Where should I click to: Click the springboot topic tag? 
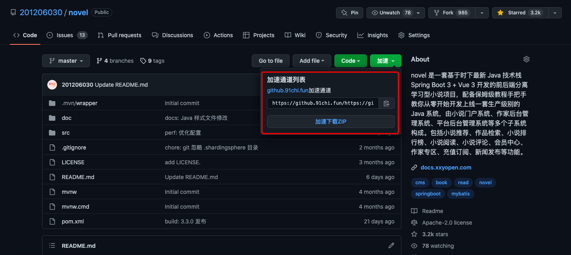pyautogui.click(x=428, y=194)
